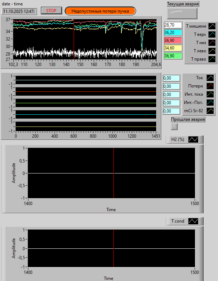Click the mCi Sr-82 legend icon
This screenshot has width=218, height=281.
[210, 111]
